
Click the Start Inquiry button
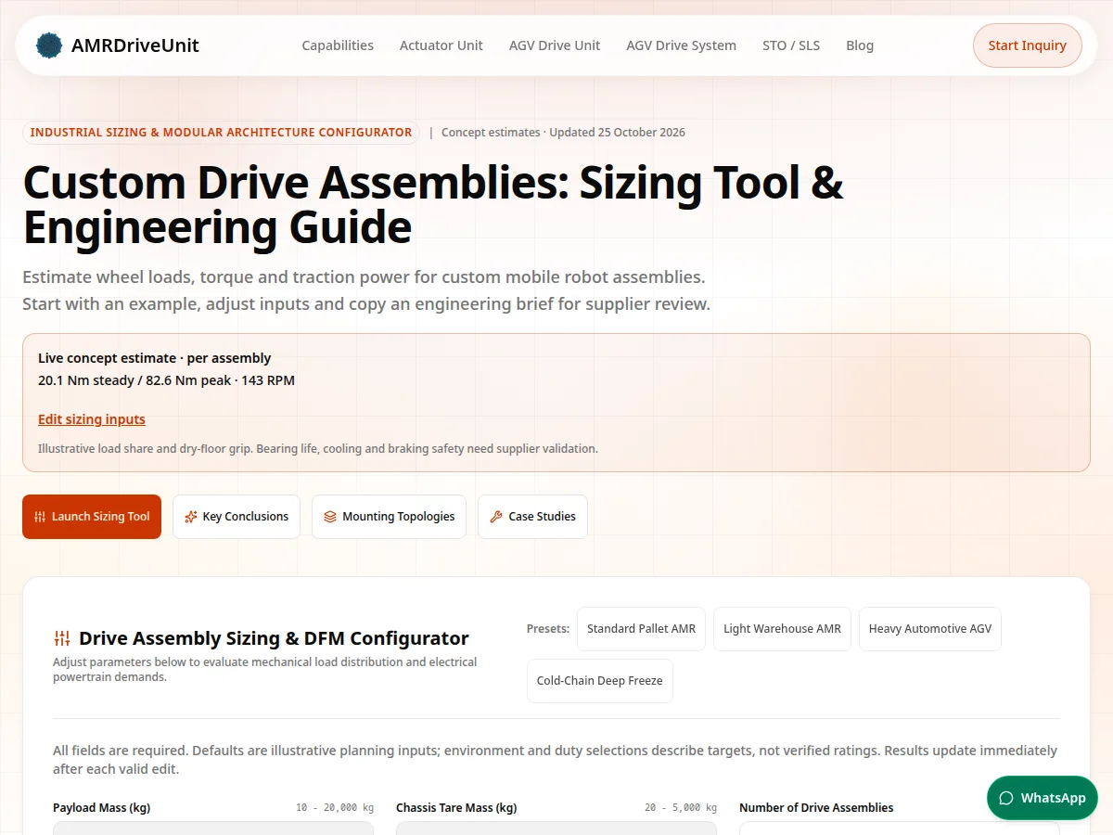(x=1028, y=45)
